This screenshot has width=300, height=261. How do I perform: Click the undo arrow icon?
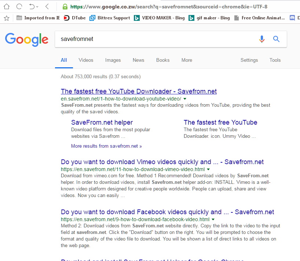(x=32, y=7)
